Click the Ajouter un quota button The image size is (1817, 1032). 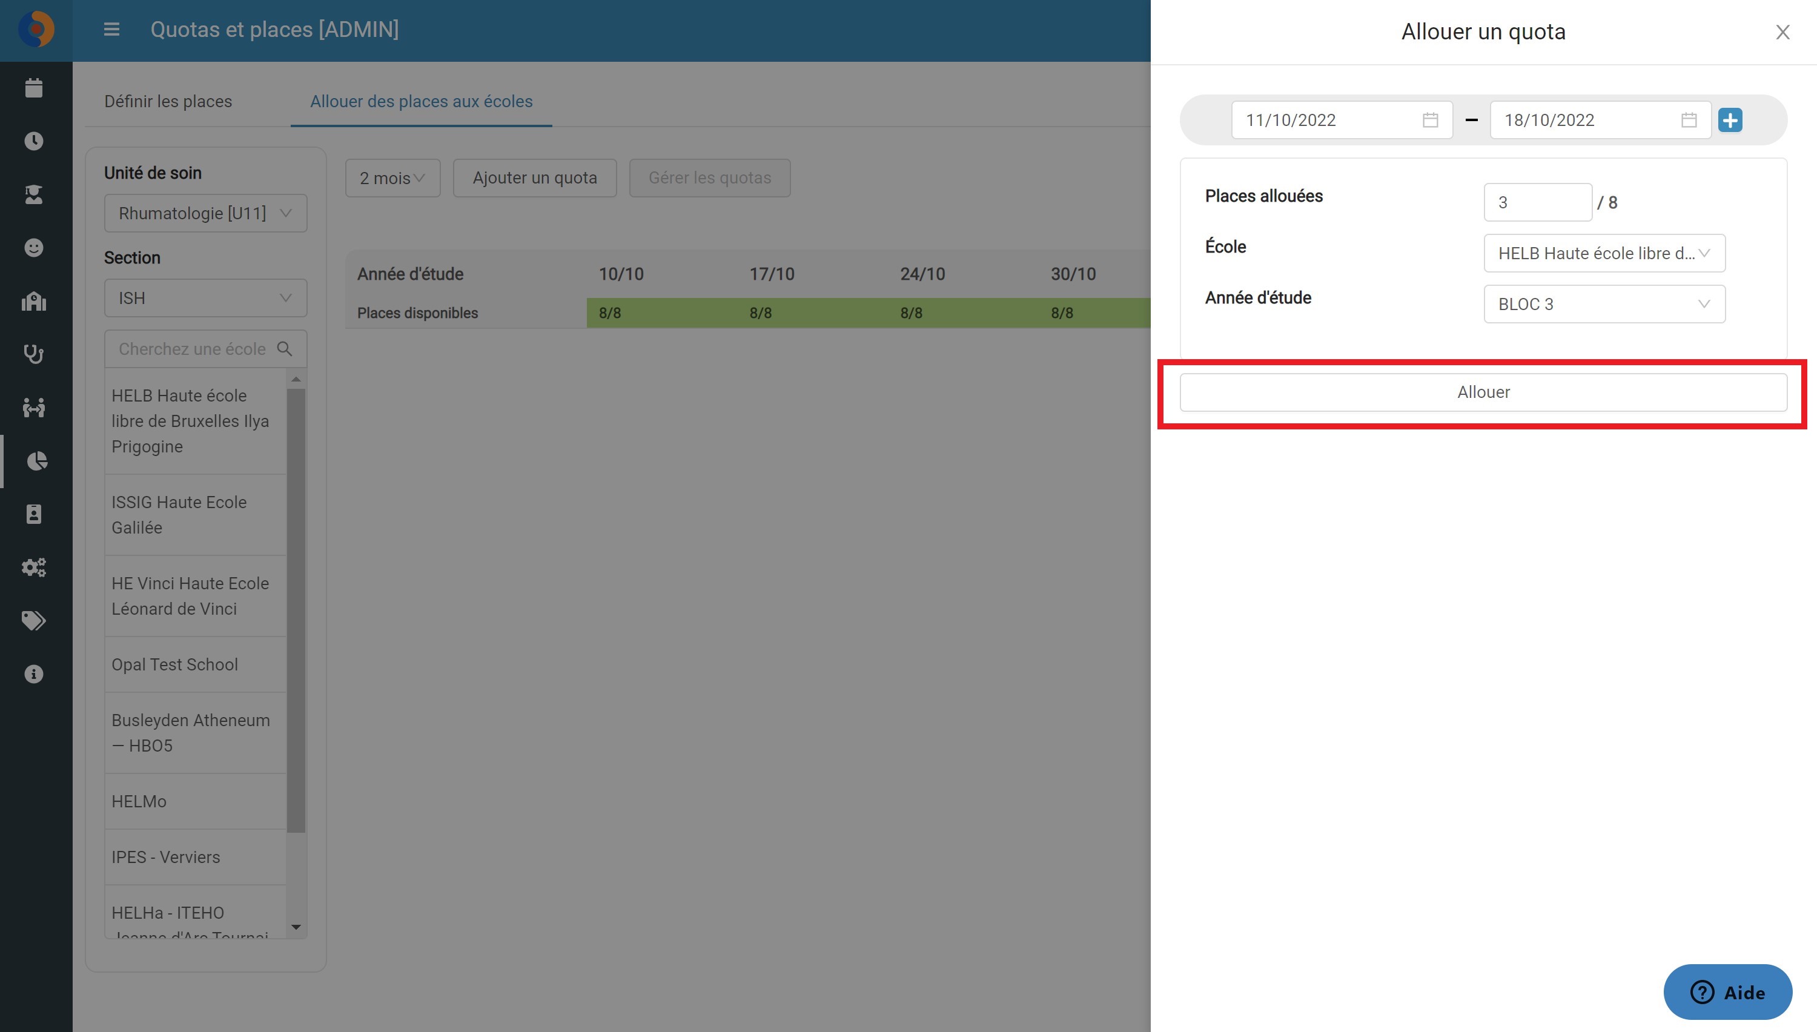(x=535, y=178)
